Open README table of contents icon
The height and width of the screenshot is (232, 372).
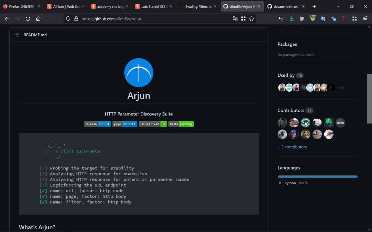[x=16, y=35]
